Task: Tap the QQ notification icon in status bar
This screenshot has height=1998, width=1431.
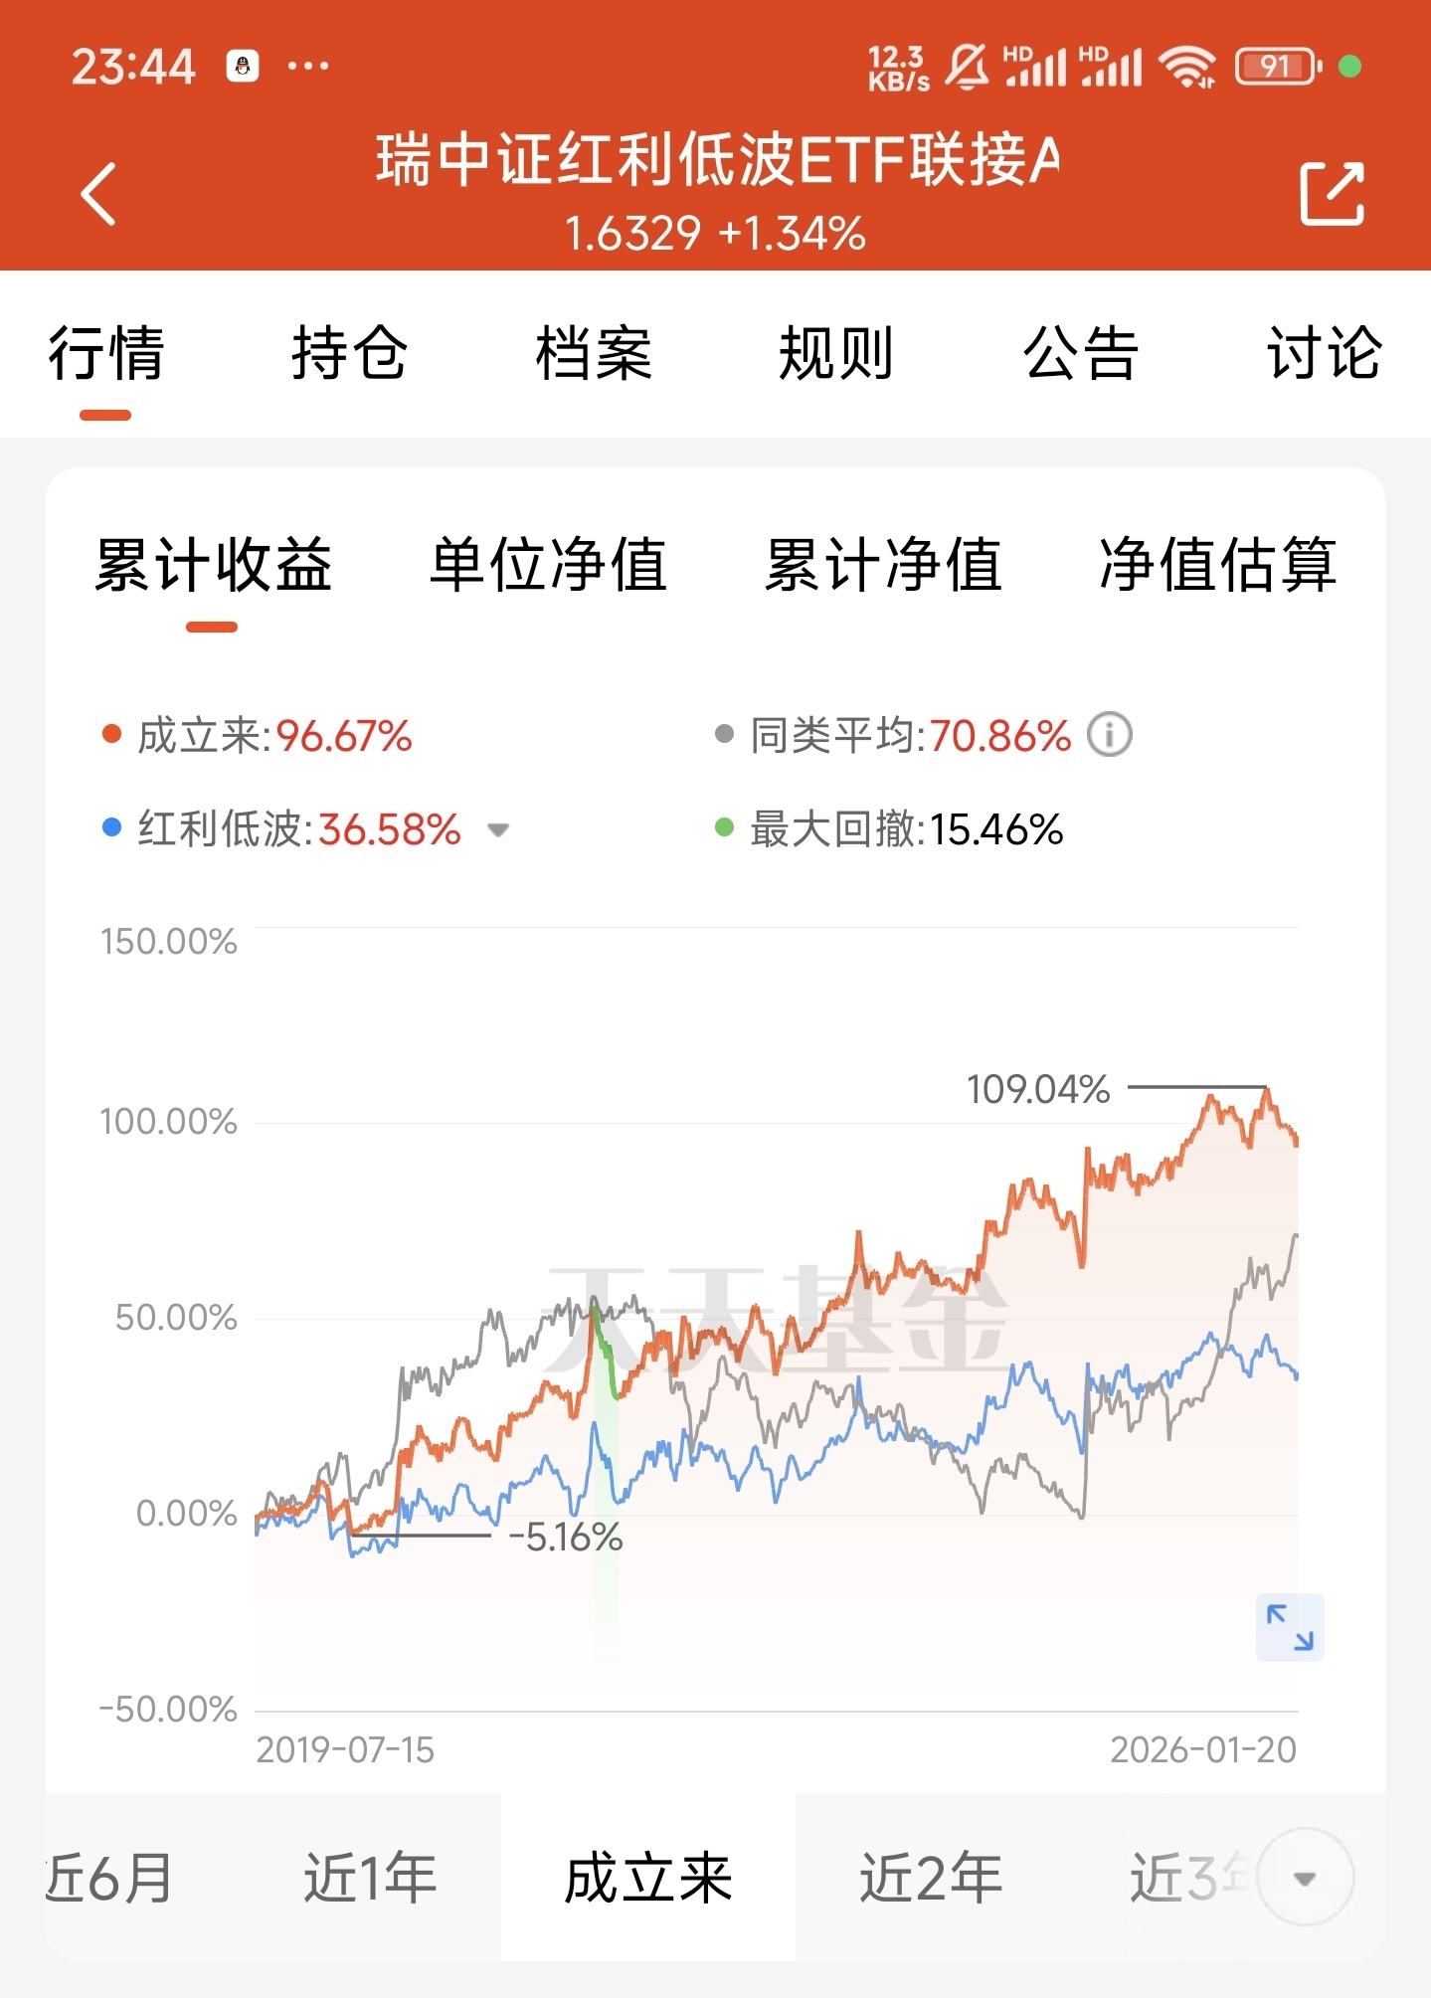Action: [x=242, y=67]
